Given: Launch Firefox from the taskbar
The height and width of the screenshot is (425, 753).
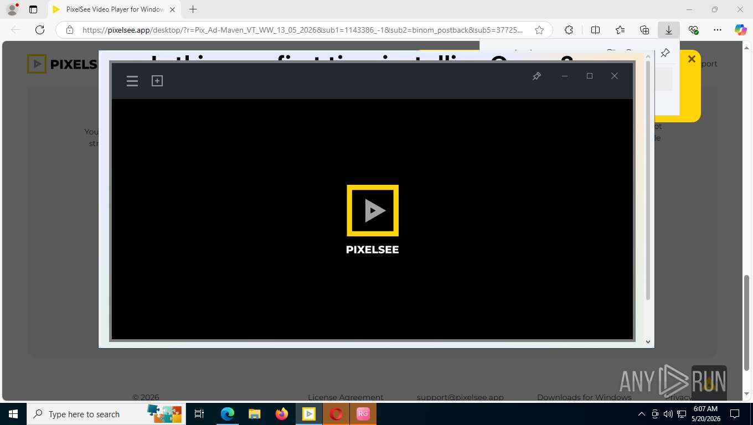Looking at the screenshot, I should (x=282, y=414).
